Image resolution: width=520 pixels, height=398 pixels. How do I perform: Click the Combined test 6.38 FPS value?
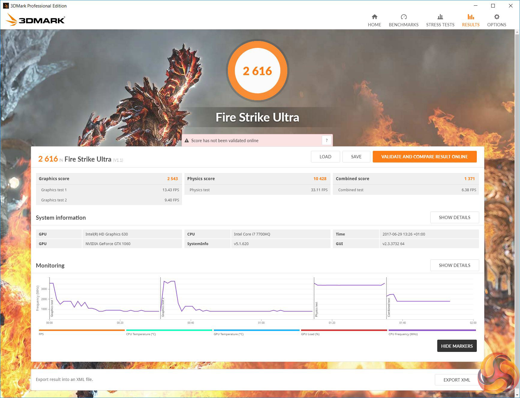point(469,190)
